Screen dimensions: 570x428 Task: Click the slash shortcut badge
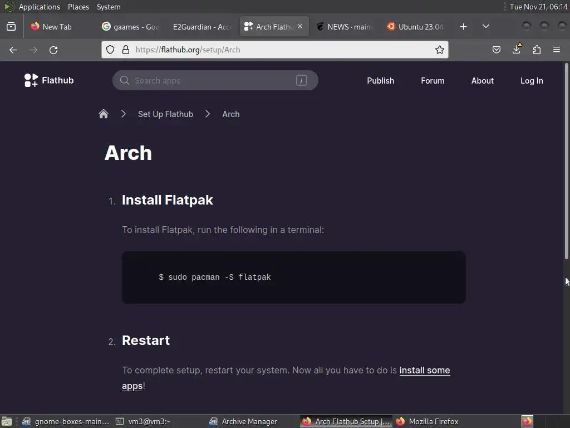pyautogui.click(x=301, y=80)
